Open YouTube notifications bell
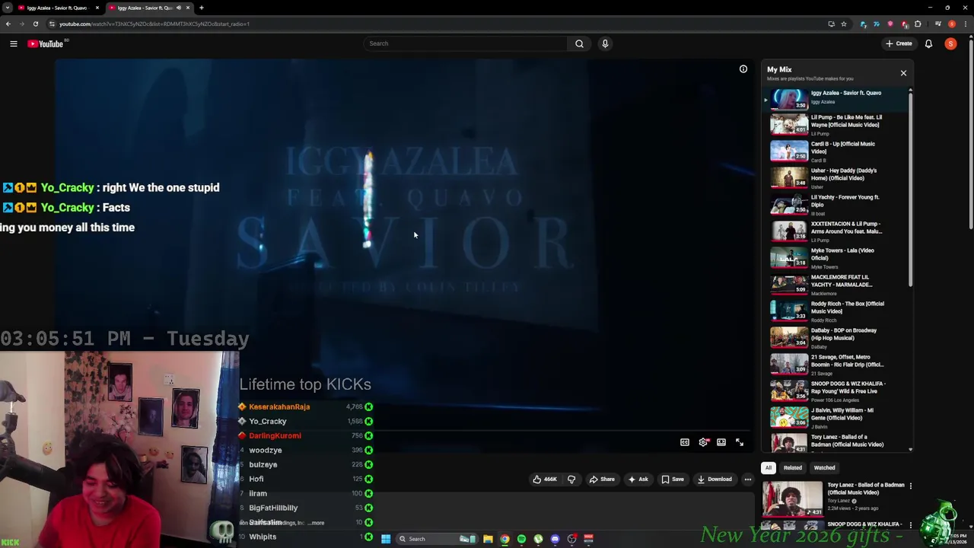 point(928,43)
